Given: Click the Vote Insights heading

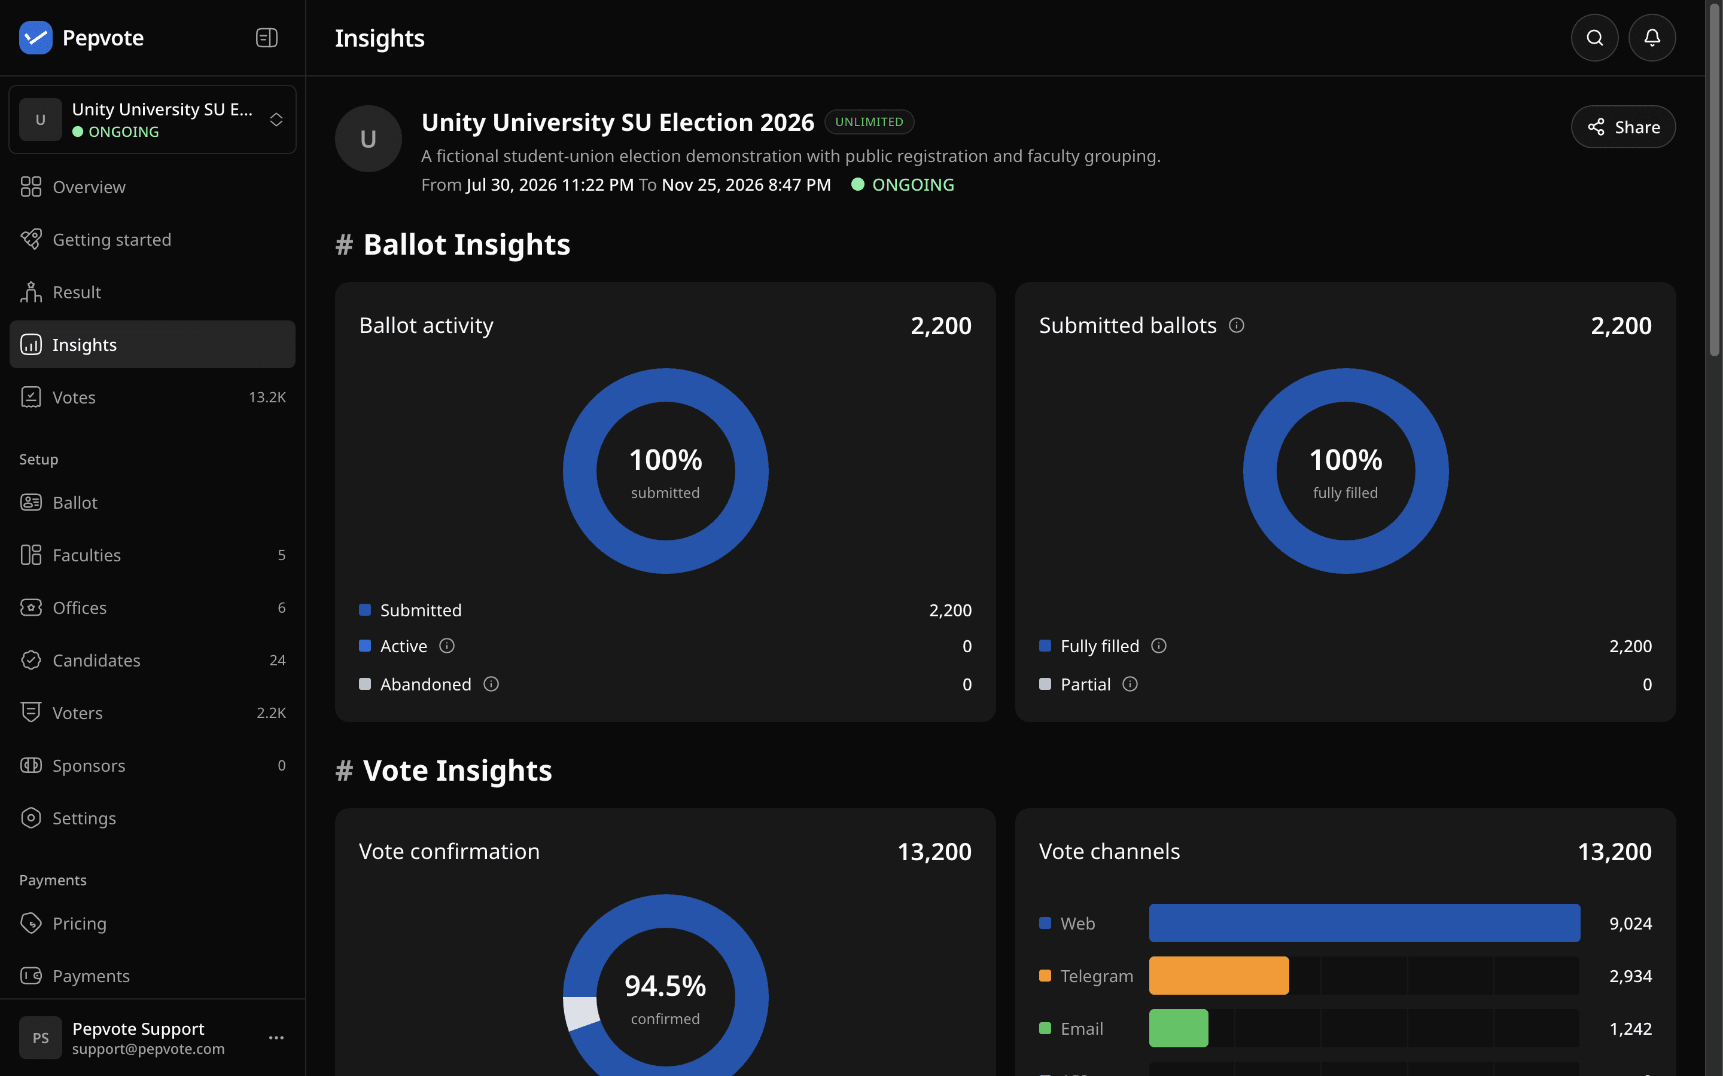Looking at the screenshot, I should coord(443,771).
